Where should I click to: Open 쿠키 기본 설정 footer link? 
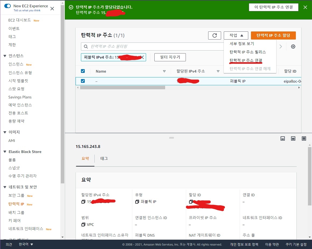(296, 244)
